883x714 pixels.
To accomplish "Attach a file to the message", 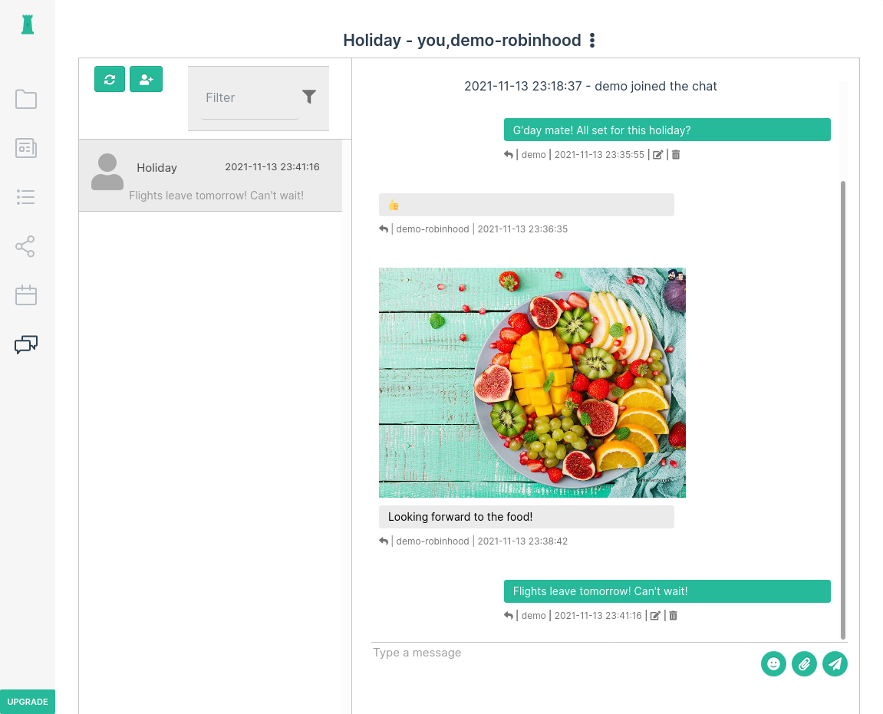I will tap(804, 663).
